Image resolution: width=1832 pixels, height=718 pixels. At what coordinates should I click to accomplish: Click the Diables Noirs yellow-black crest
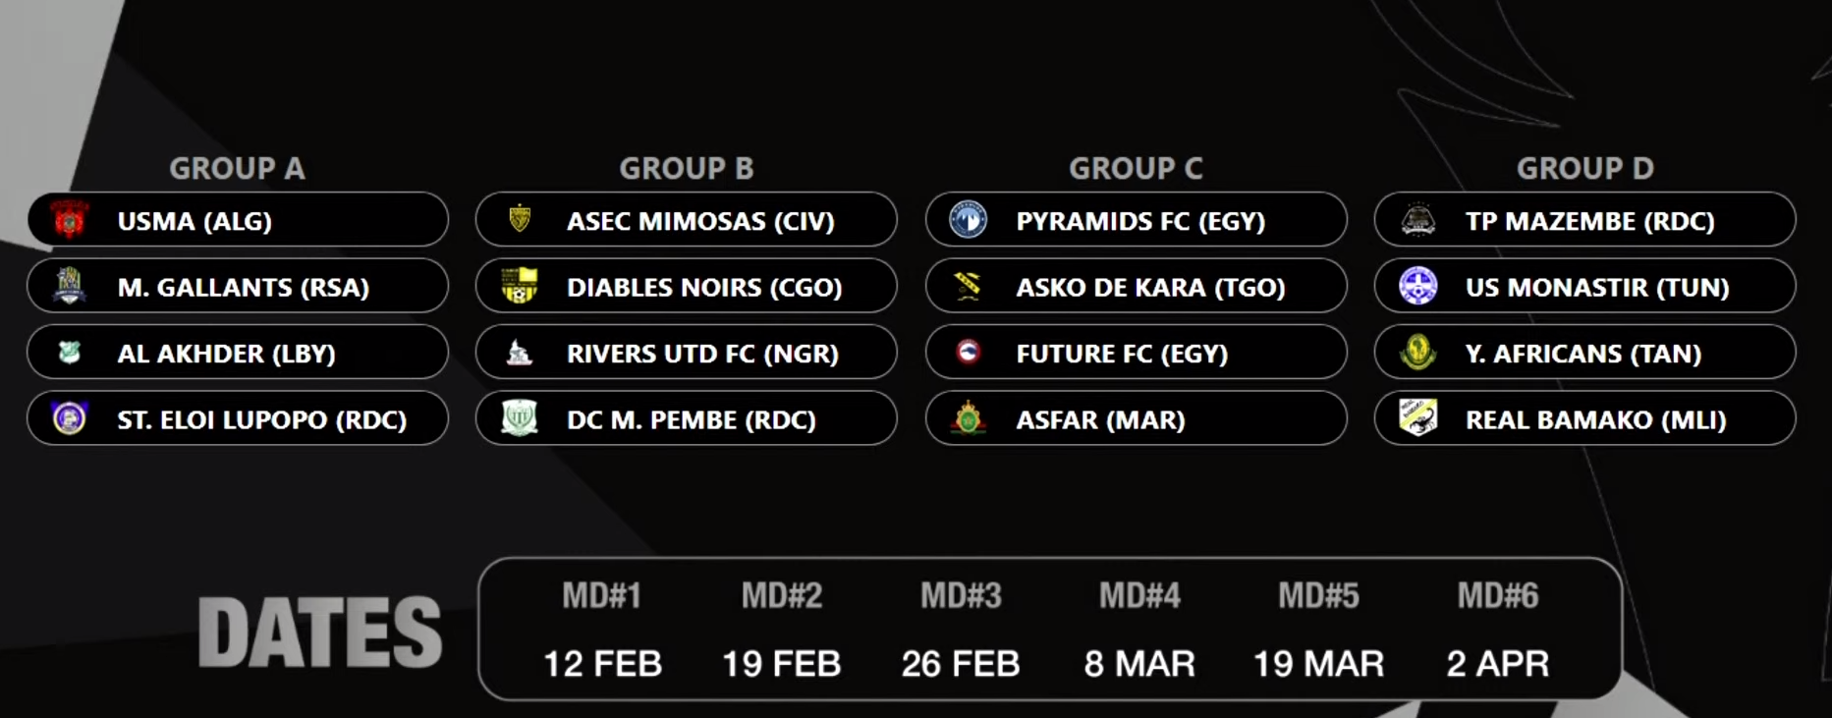pyautogui.click(x=520, y=286)
